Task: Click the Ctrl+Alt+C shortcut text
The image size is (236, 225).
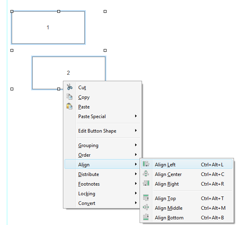Action: pyautogui.click(x=213, y=174)
